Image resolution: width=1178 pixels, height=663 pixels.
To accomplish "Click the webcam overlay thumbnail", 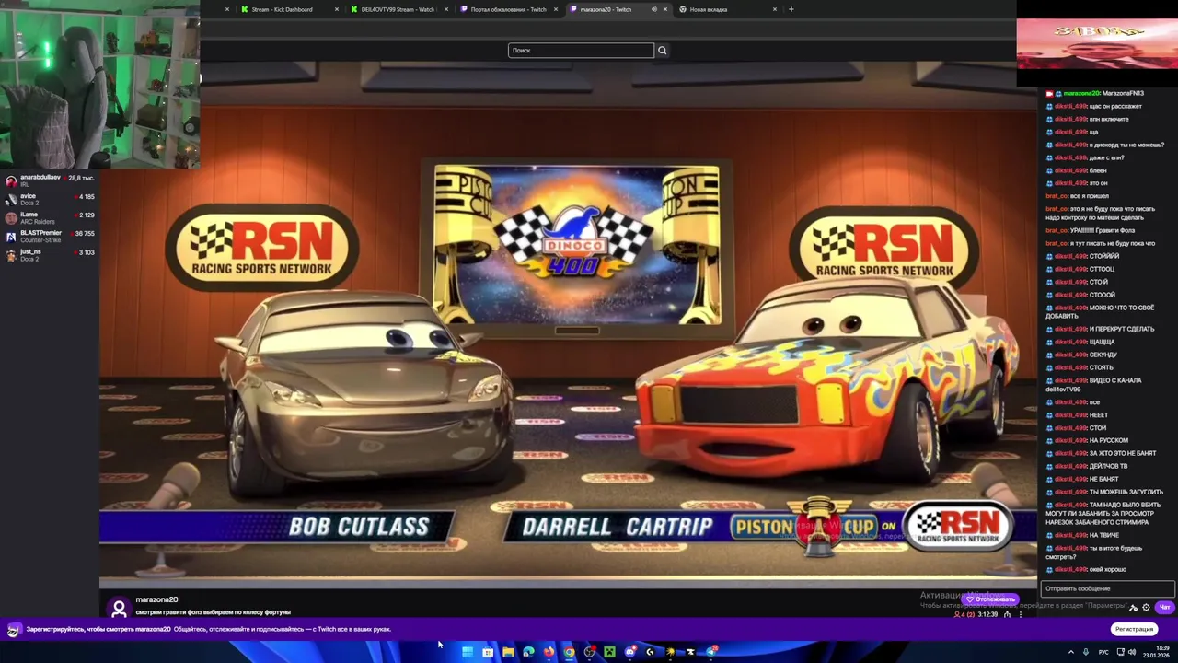I will [x=99, y=85].
